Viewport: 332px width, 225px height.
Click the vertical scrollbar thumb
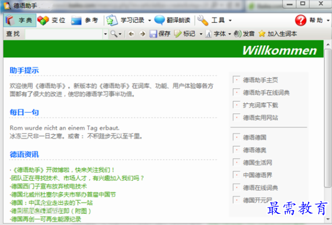pos(328,118)
